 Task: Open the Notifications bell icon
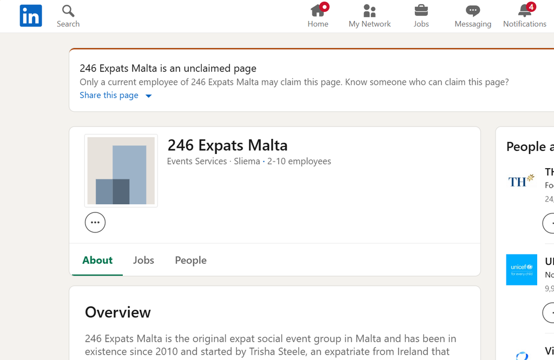click(x=525, y=11)
